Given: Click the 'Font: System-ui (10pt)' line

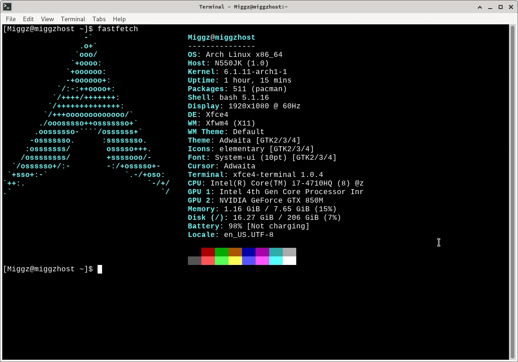Looking at the screenshot, I should click(x=262, y=158).
